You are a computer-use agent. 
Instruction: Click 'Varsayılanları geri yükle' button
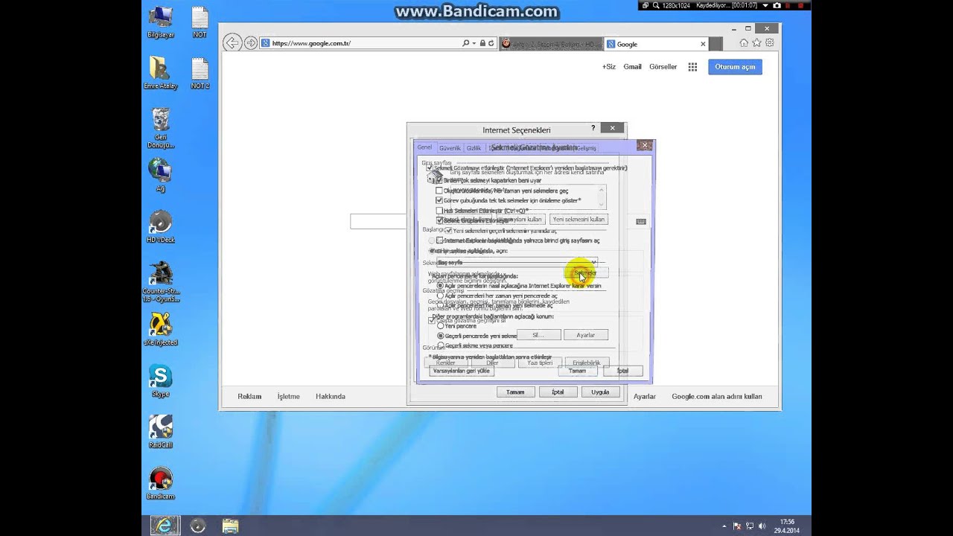click(462, 371)
